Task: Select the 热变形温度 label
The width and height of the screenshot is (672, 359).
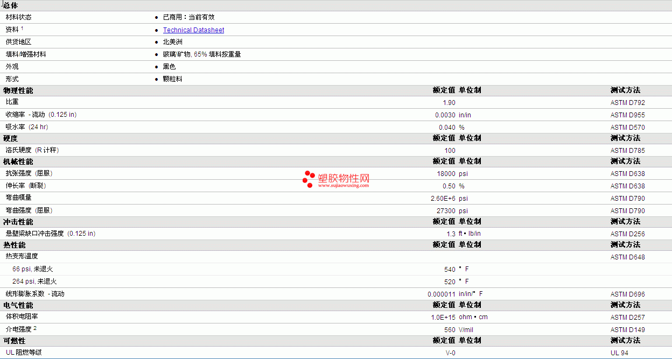Action: pyautogui.click(x=22, y=256)
